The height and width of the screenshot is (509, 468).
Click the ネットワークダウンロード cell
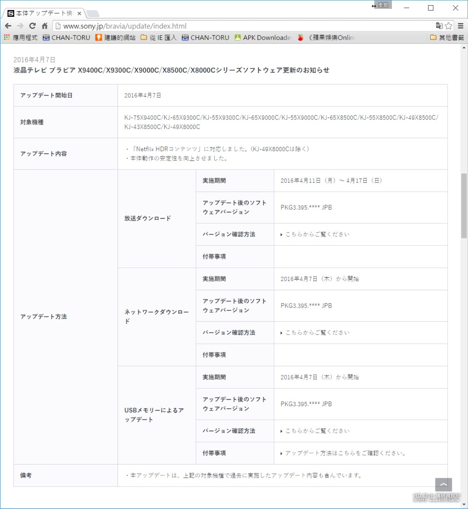coord(156,316)
